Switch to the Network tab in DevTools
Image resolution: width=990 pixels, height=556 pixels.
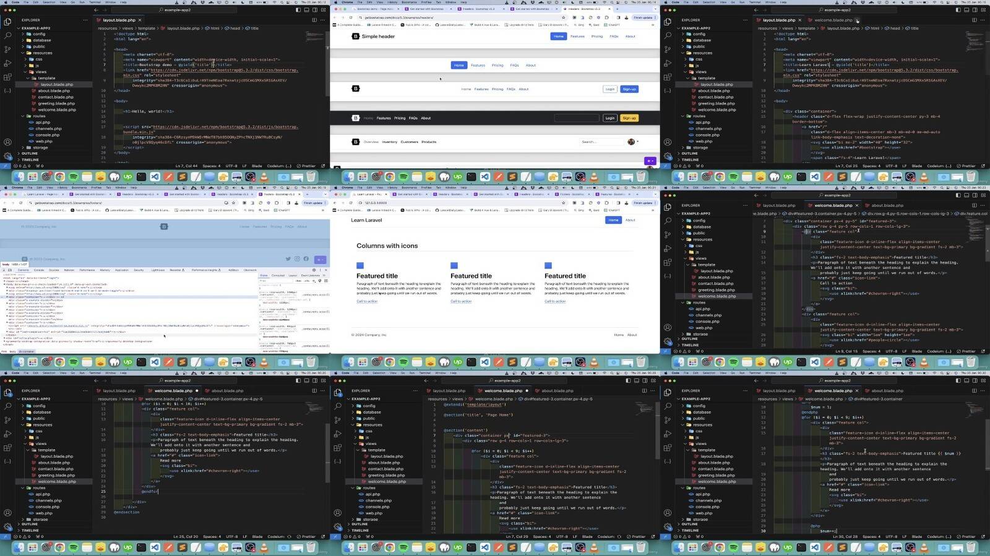click(x=69, y=270)
